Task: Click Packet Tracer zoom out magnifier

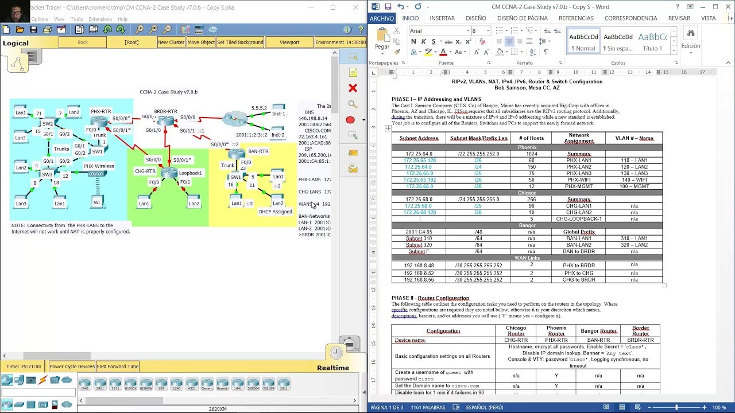Action: pos(167,29)
